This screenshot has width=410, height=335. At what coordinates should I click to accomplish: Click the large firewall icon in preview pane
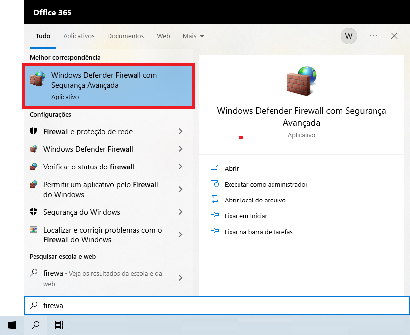click(301, 81)
